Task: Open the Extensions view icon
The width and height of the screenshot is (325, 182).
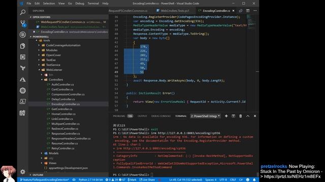Action: 23,57
